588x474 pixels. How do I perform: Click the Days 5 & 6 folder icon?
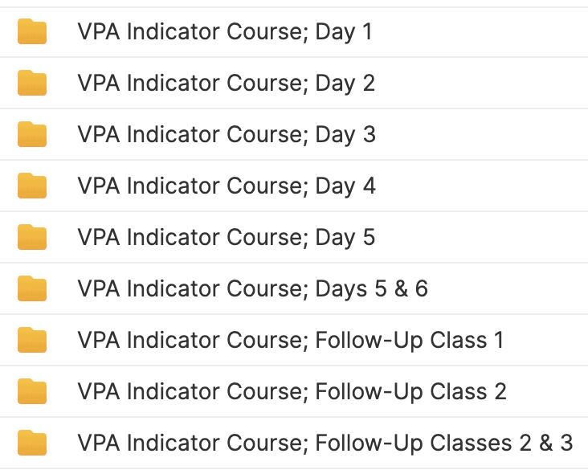point(32,288)
